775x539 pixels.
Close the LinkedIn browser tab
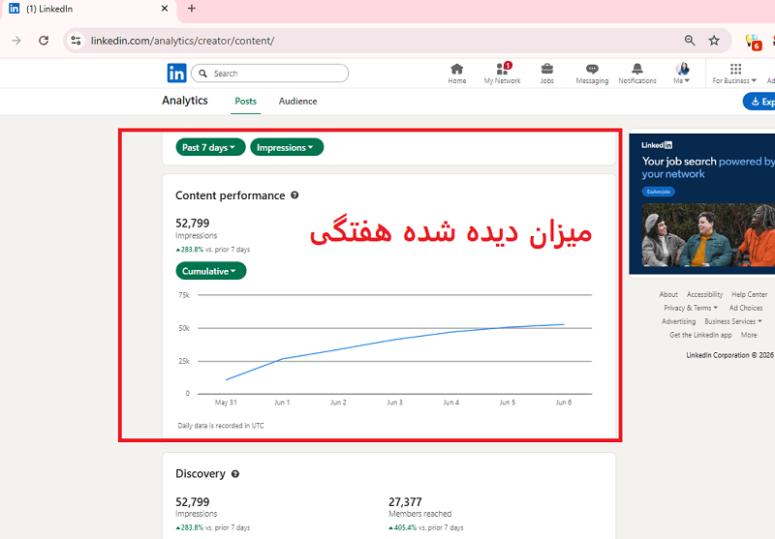click(165, 9)
